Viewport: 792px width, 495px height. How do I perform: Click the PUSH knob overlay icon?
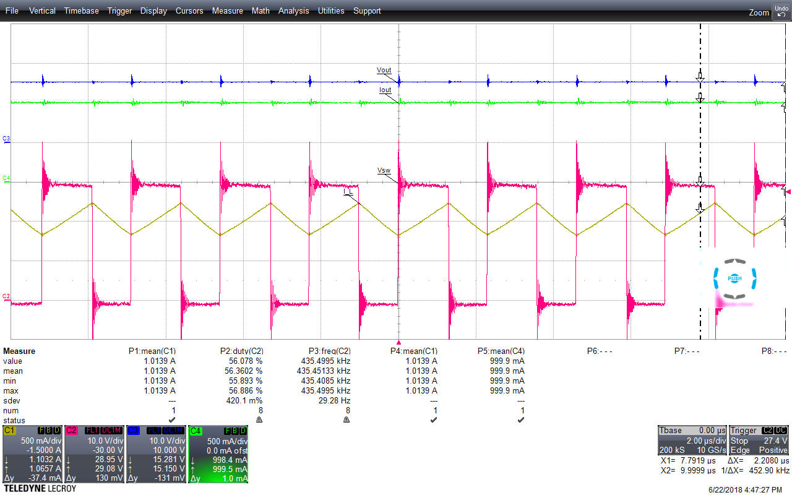[734, 278]
